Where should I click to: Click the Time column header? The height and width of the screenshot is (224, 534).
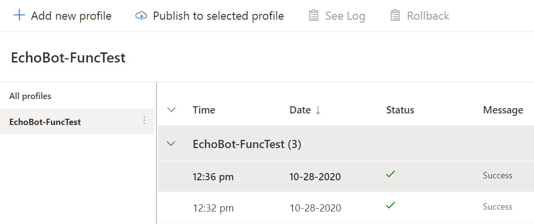coord(204,110)
